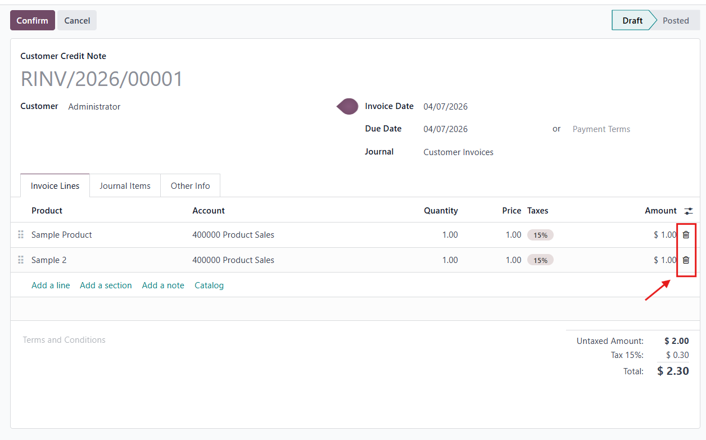The height and width of the screenshot is (440, 706).
Task: Click the 15% tax tag on Sample 2
Action: coord(540,260)
